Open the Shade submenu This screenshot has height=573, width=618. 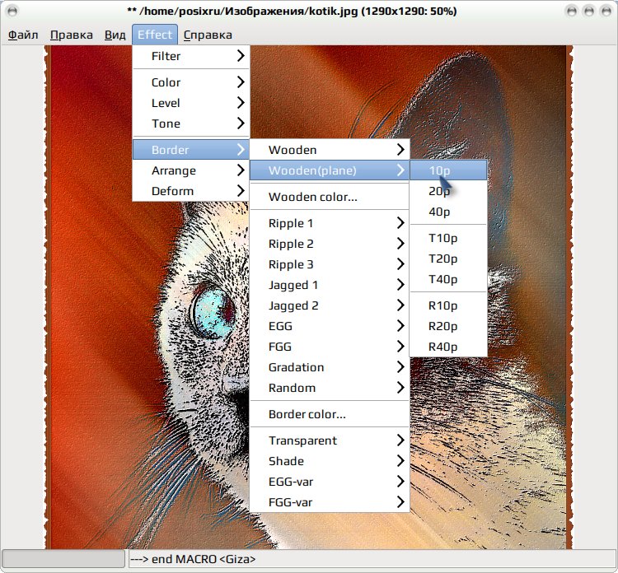coord(330,461)
